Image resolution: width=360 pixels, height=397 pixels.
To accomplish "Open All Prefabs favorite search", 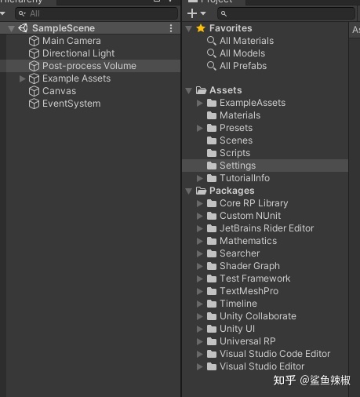I will (x=243, y=66).
